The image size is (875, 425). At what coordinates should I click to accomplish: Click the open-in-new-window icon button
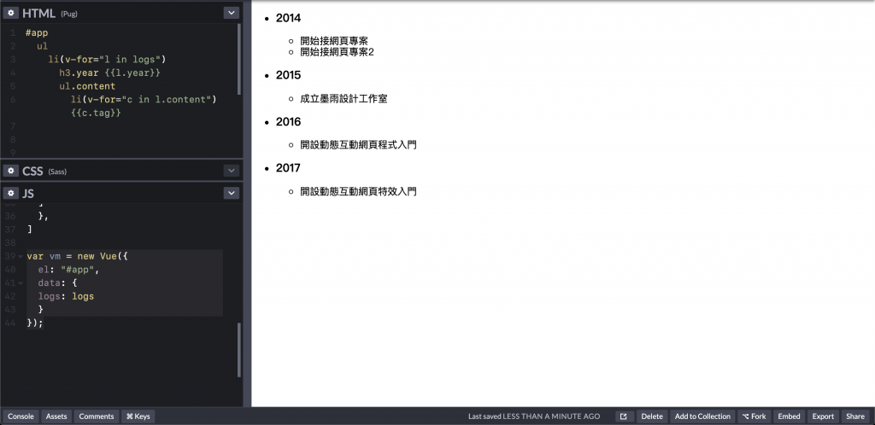(625, 416)
